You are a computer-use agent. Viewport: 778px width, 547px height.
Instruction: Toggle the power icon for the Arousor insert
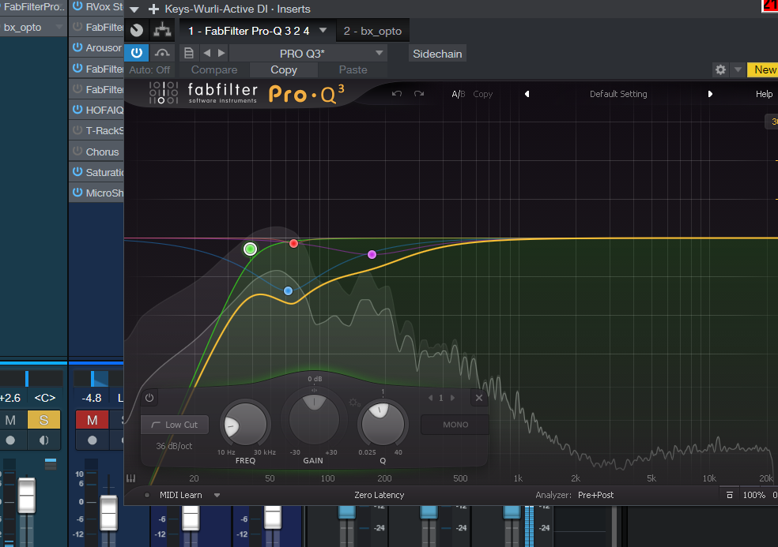[x=77, y=47]
